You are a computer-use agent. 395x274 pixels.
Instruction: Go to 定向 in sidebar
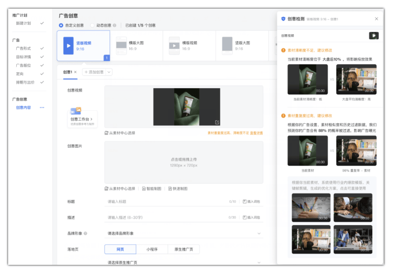(20, 74)
